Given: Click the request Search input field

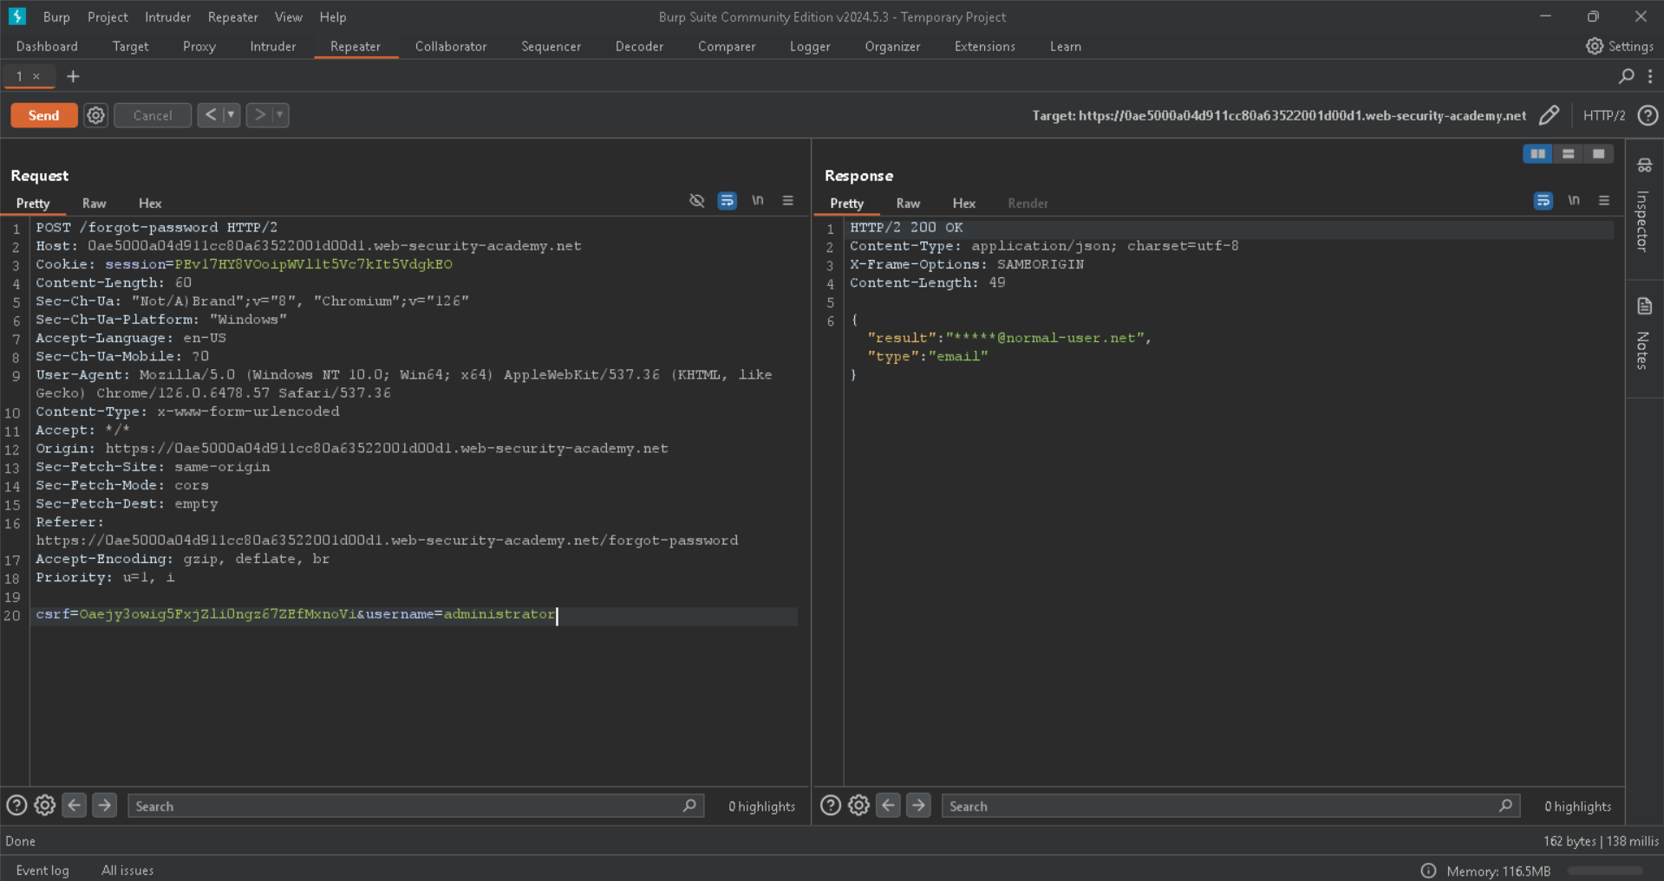Looking at the screenshot, I should tap(408, 806).
